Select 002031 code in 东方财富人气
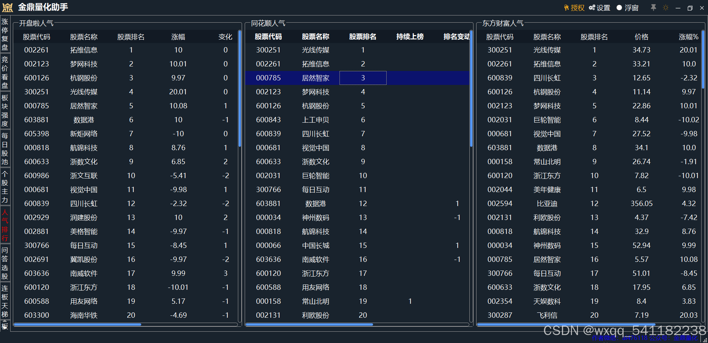This screenshot has height=343, width=708. (x=500, y=120)
